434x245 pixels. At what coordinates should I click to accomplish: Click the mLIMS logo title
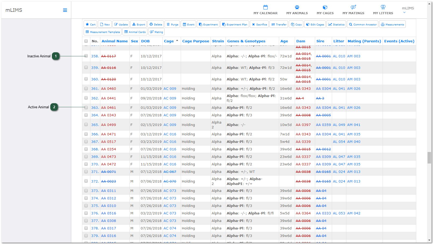point(14,10)
